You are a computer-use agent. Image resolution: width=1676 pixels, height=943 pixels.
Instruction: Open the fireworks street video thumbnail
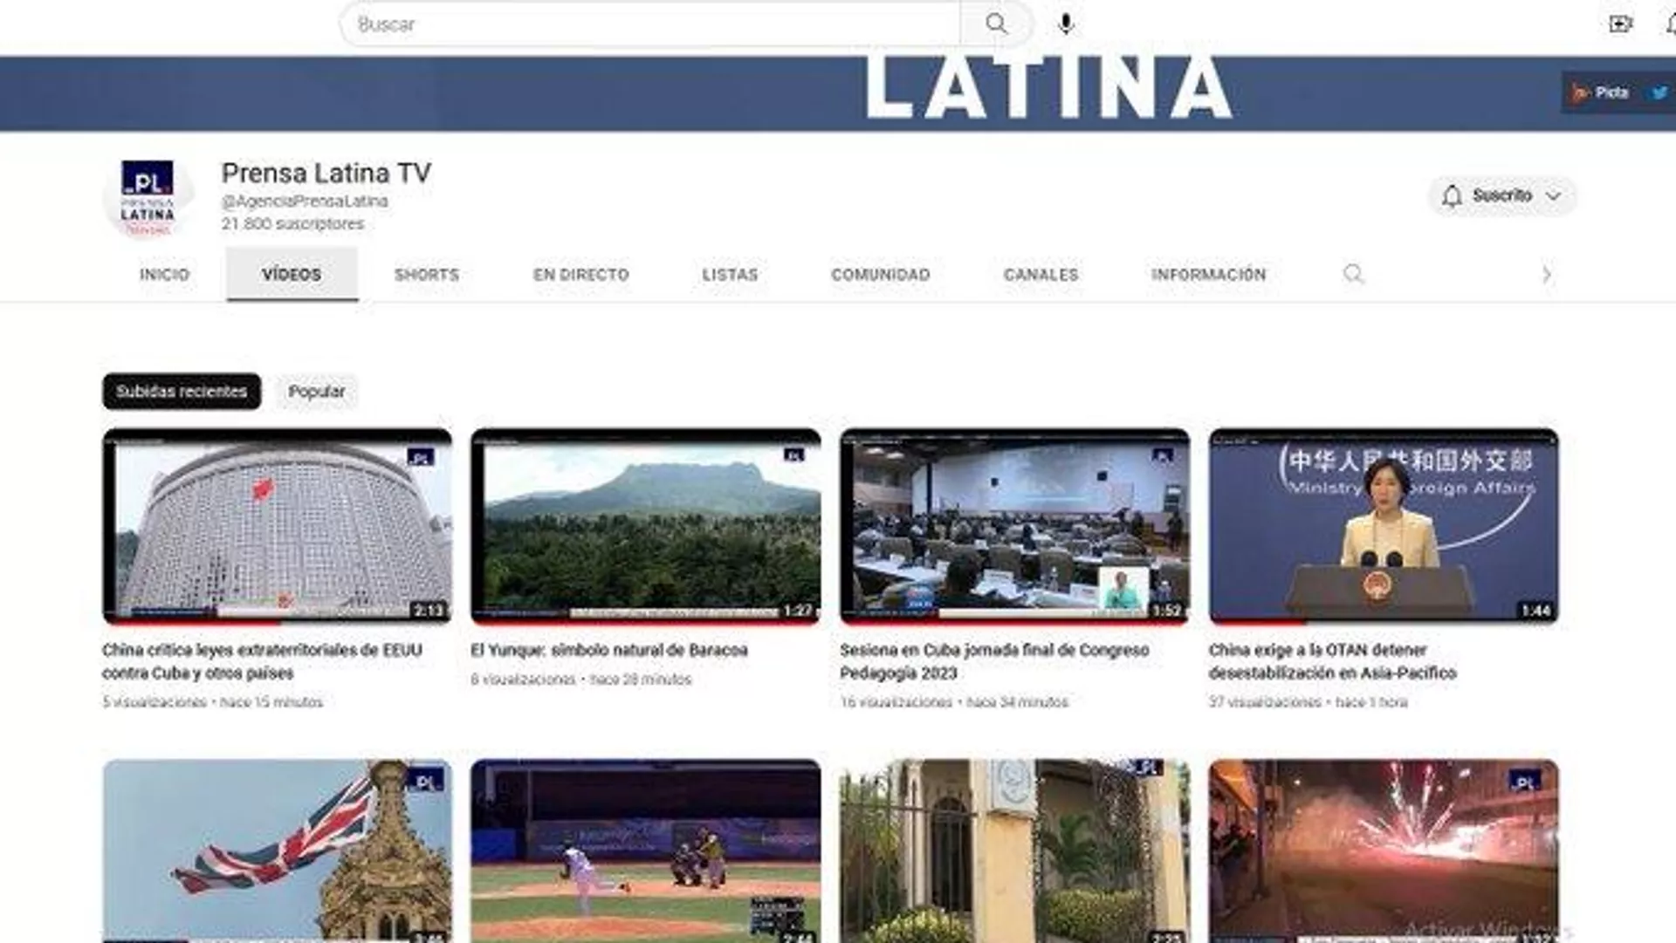[1384, 851]
